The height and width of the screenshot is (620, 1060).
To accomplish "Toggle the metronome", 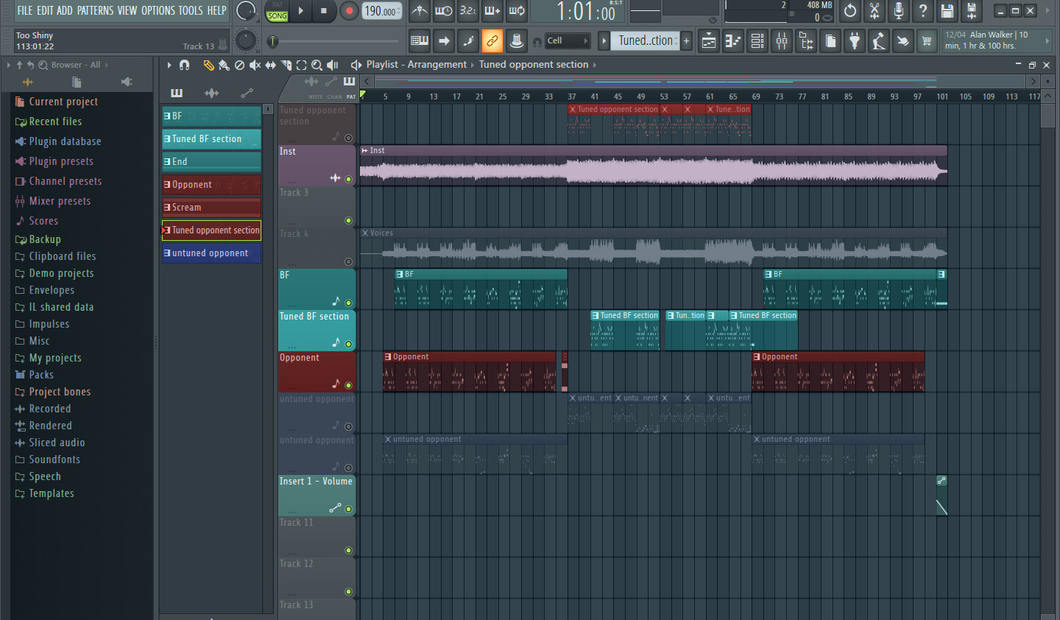I will (x=419, y=12).
